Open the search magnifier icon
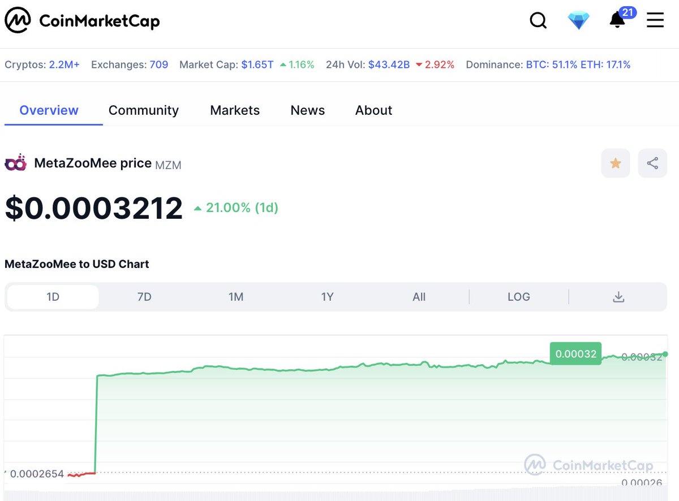The image size is (679, 501). click(x=538, y=21)
